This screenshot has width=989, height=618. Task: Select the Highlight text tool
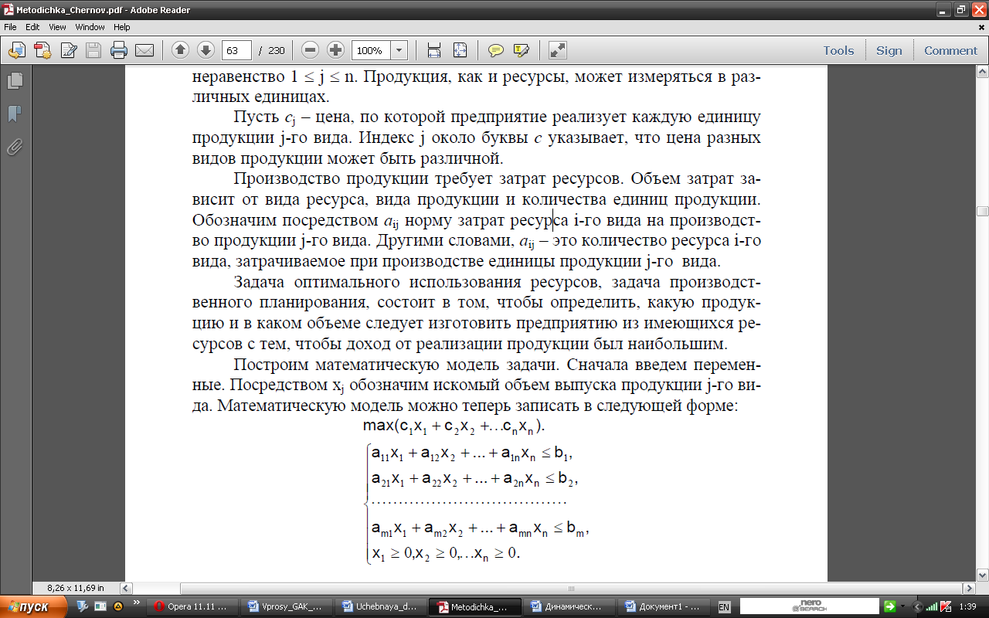coord(522,50)
